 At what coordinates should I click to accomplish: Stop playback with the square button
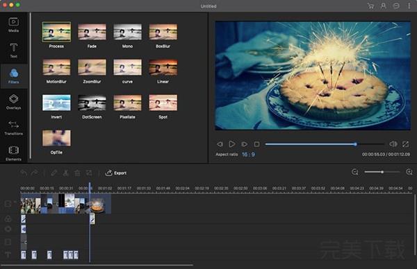[257, 144]
